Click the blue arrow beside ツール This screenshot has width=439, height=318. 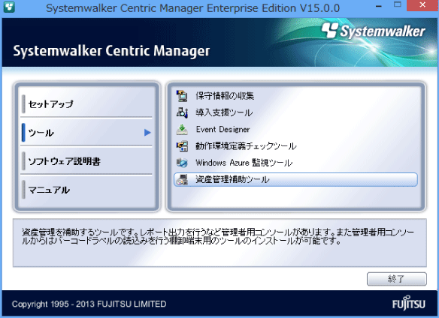[x=147, y=133]
